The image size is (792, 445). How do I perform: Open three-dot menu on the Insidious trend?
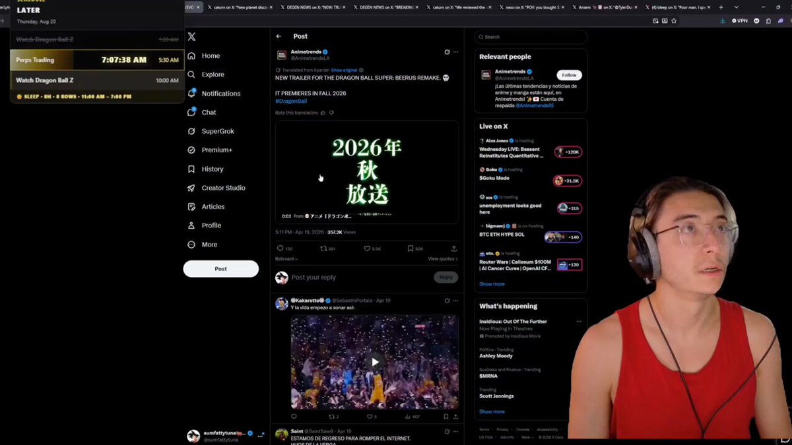pos(578,322)
